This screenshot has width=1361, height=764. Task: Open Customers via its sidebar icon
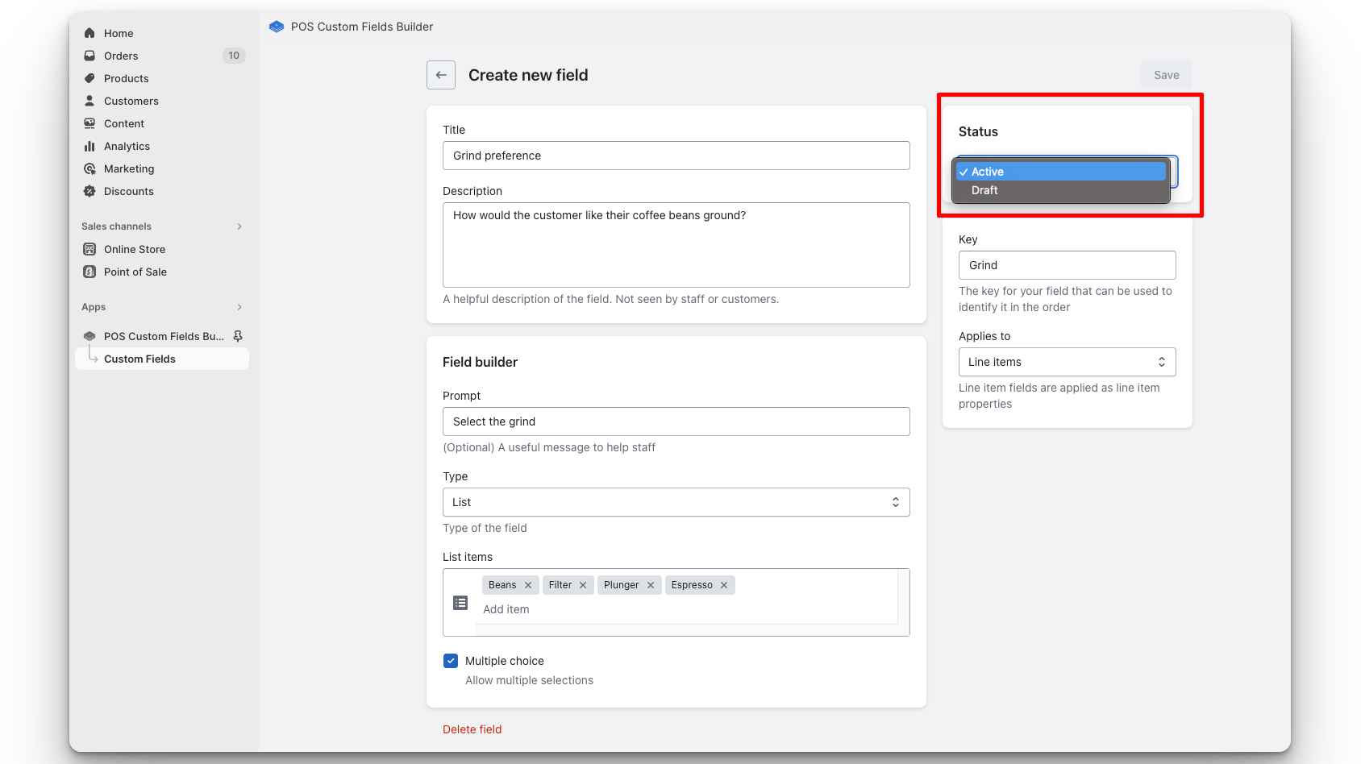[89, 101]
